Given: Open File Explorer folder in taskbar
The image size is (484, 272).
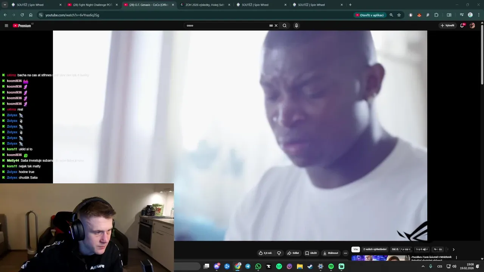Looking at the screenshot, I should 300,266.
